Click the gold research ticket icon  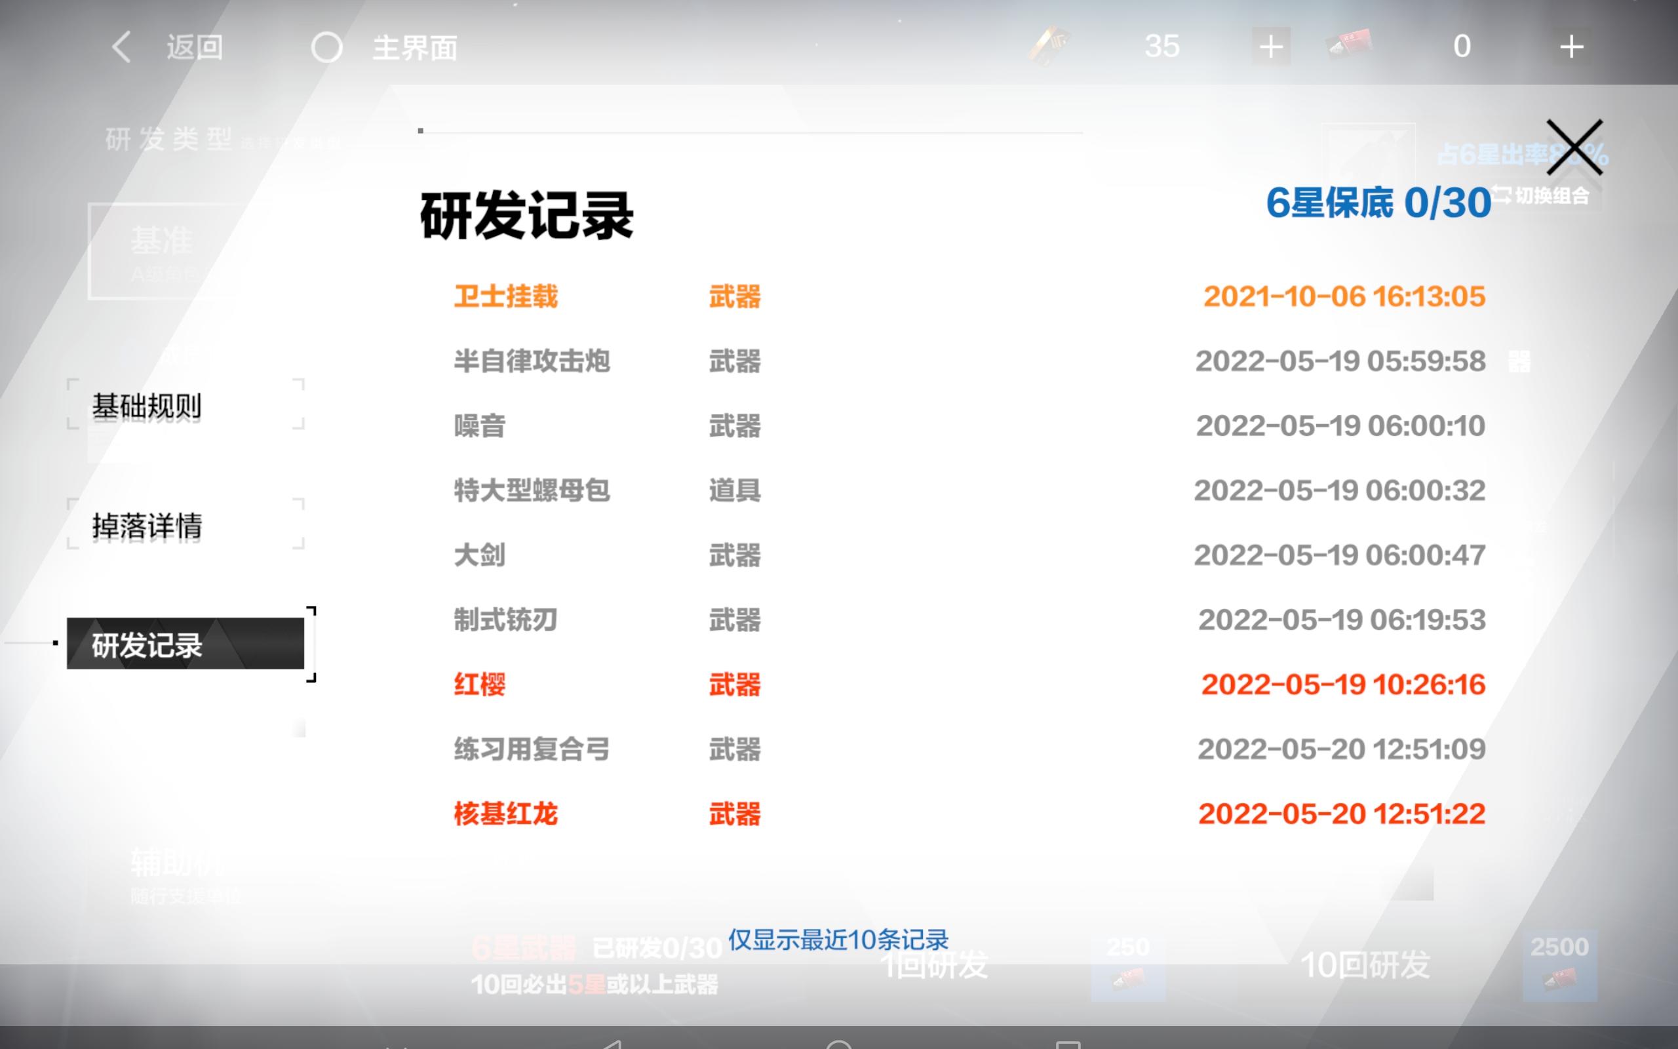click(1049, 46)
